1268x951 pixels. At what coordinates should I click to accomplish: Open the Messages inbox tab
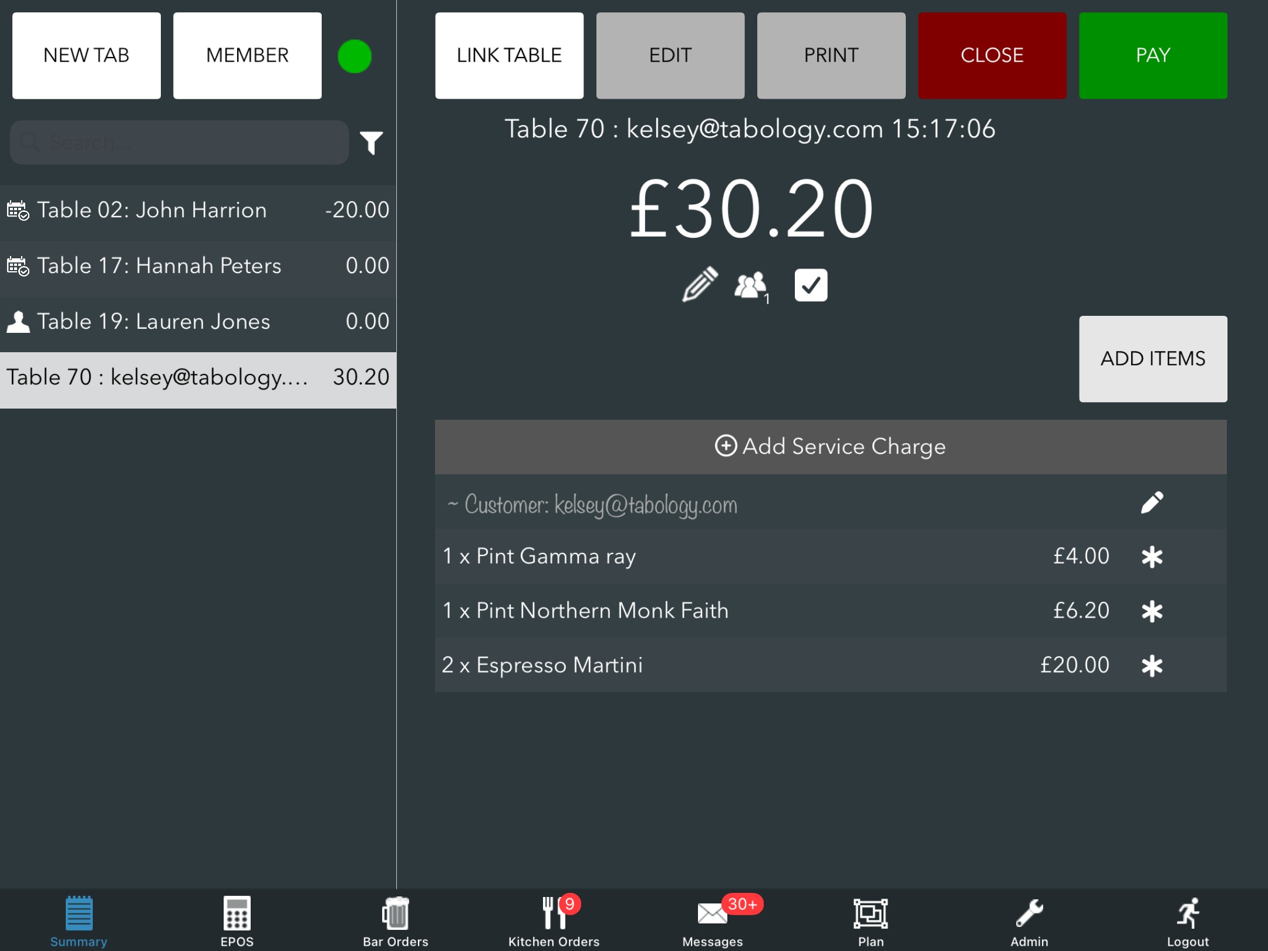coord(712,920)
